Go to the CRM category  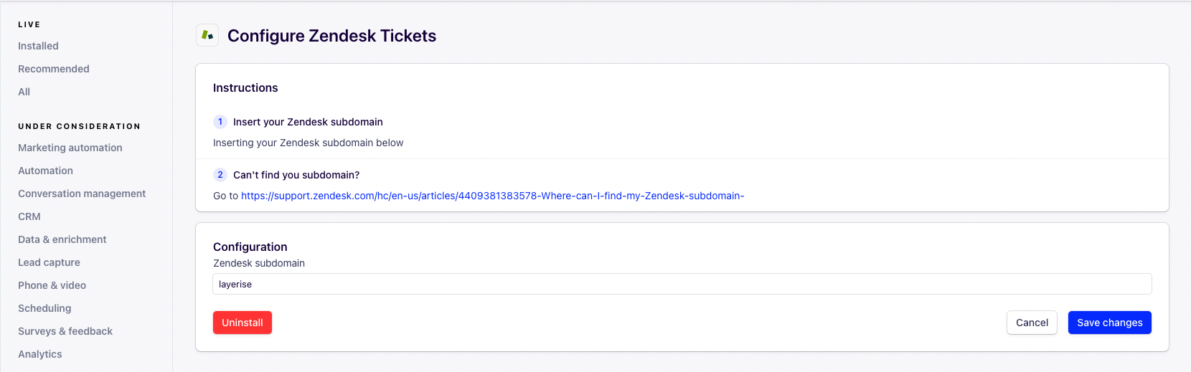(29, 216)
